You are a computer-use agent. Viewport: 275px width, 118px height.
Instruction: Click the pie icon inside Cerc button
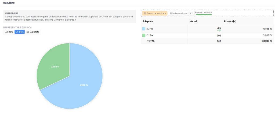tap(17, 32)
